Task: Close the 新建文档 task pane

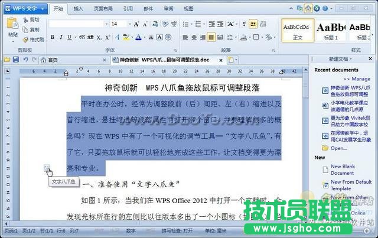Action: [x=370, y=59]
